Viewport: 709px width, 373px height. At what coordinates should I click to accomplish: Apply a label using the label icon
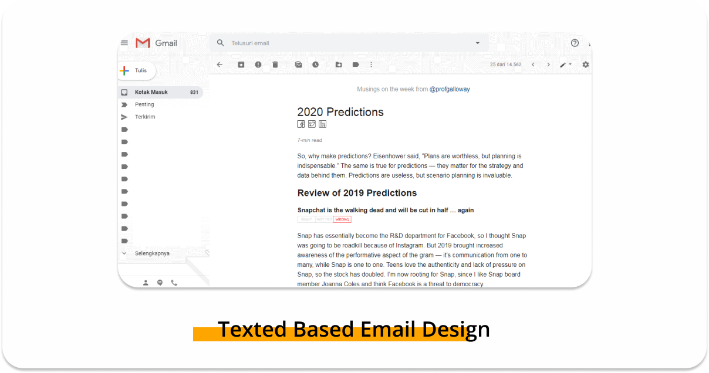coord(356,65)
